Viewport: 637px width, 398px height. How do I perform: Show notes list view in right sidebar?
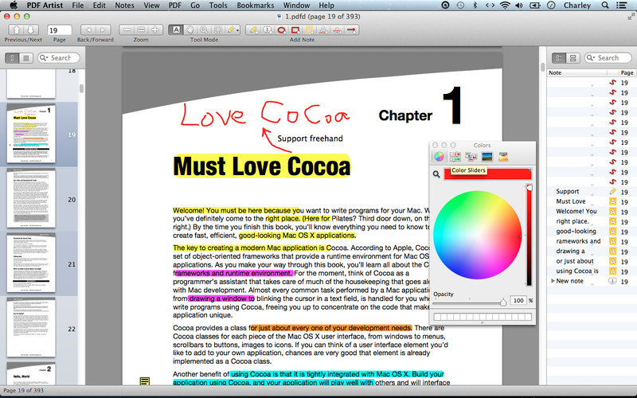(559, 58)
